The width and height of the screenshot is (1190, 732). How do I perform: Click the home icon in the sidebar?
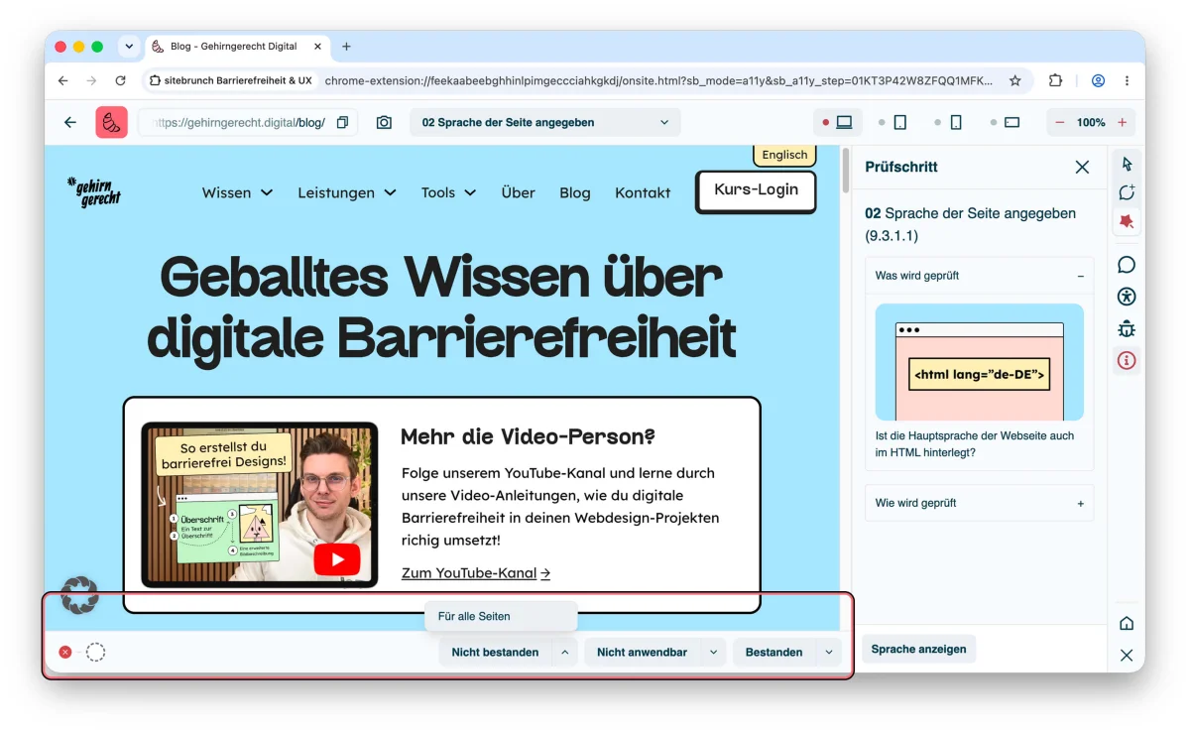click(1127, 623)
